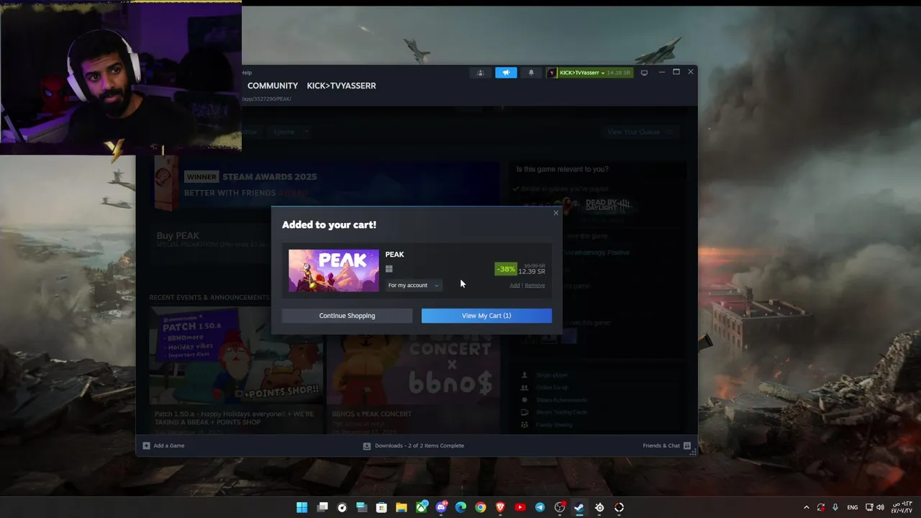Click View Your Queue on store page

pyautogui.click(x=640, y=132)
